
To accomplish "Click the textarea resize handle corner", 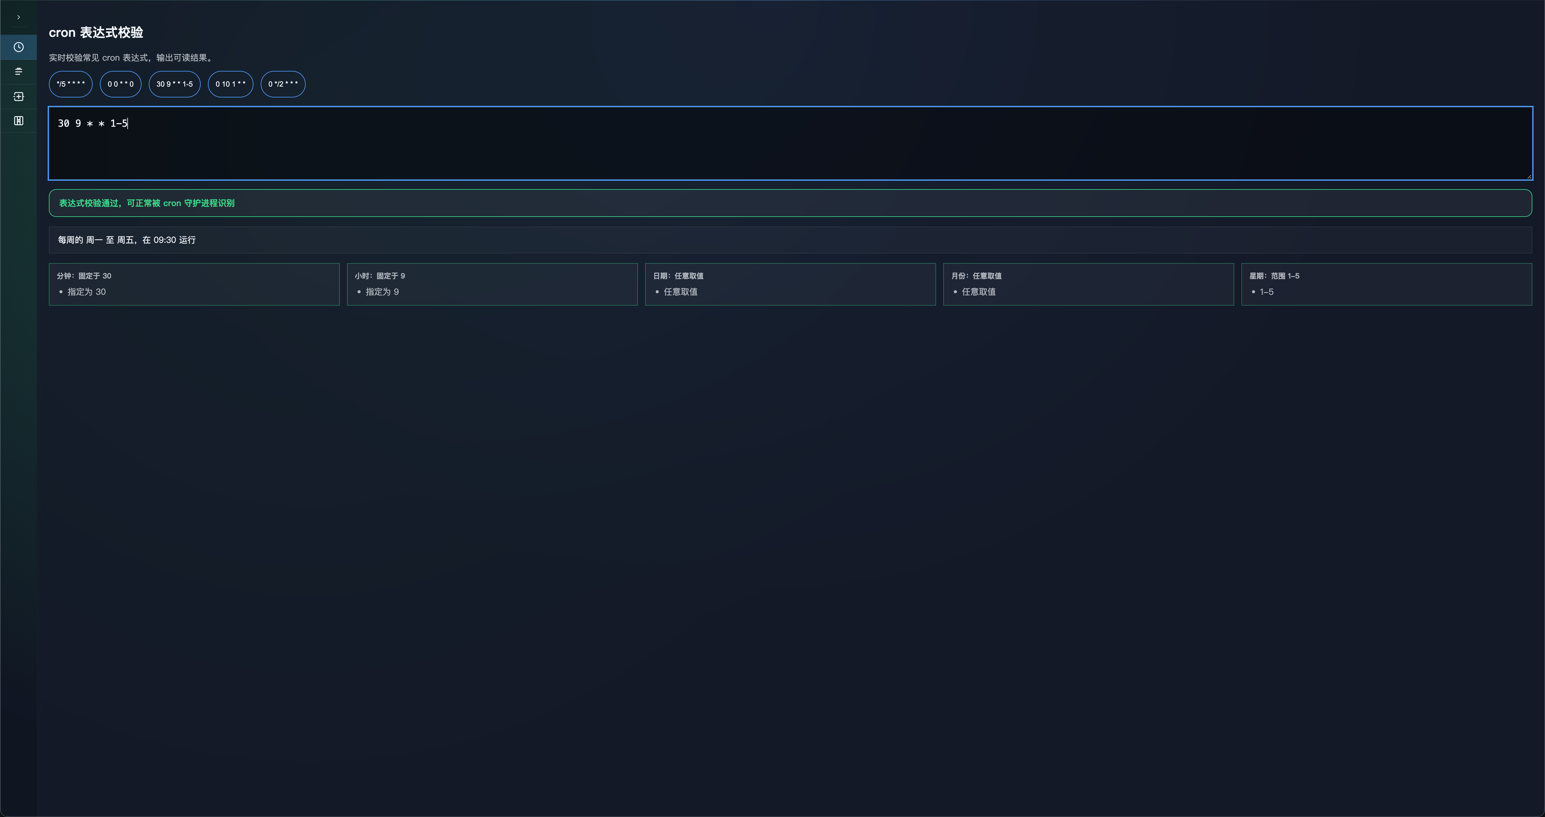I will click(1529, 176).
